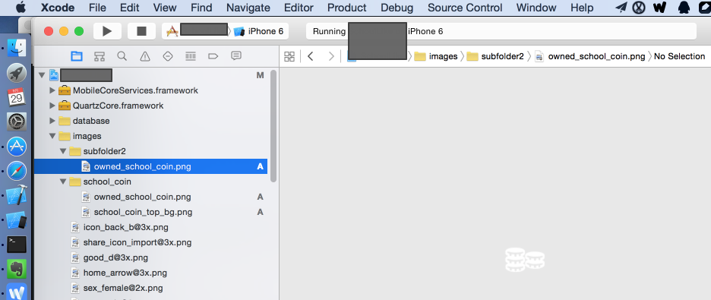
Task: Show the Project navigator folder icon
Action: [x=77, y=56]
